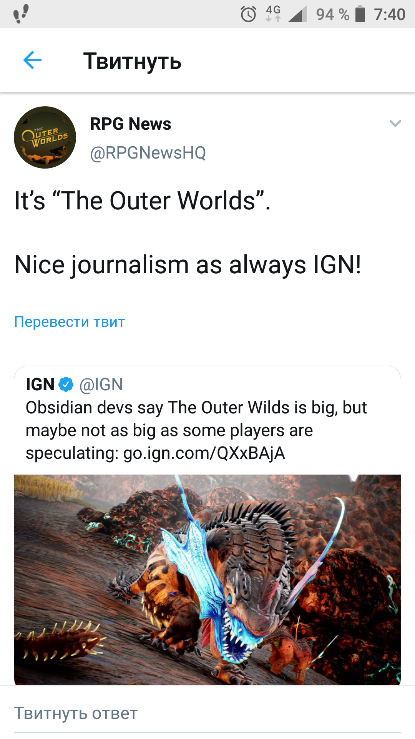
Task: Tap the signal strength icon
Action: pos(298,15)
